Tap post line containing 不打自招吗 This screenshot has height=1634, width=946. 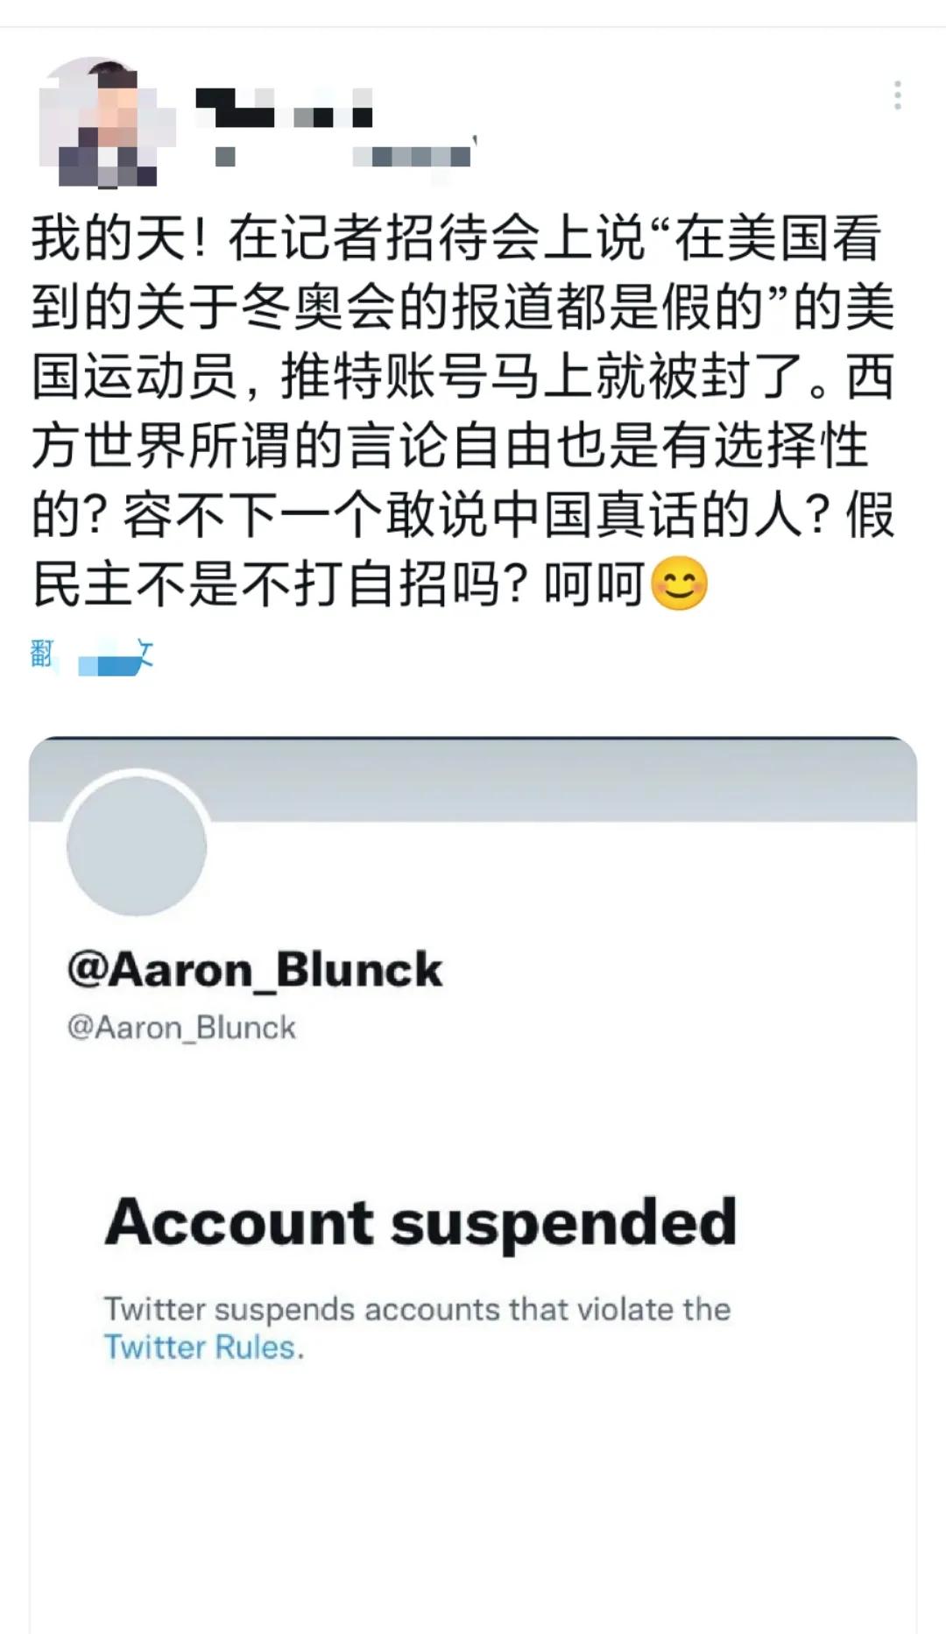[371, 584]
